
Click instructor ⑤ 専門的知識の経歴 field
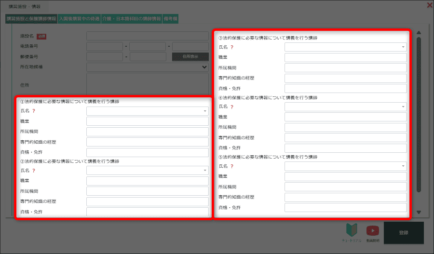point(346,197)
